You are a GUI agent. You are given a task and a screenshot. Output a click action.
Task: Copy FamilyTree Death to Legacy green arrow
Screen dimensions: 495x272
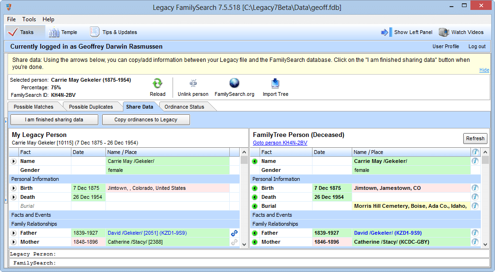pos(255,197)
